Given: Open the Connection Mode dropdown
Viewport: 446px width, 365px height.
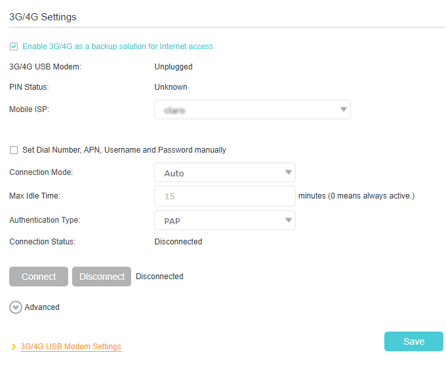Looking at the screenshot, I should pyautogui.click(x=225, y=172).
